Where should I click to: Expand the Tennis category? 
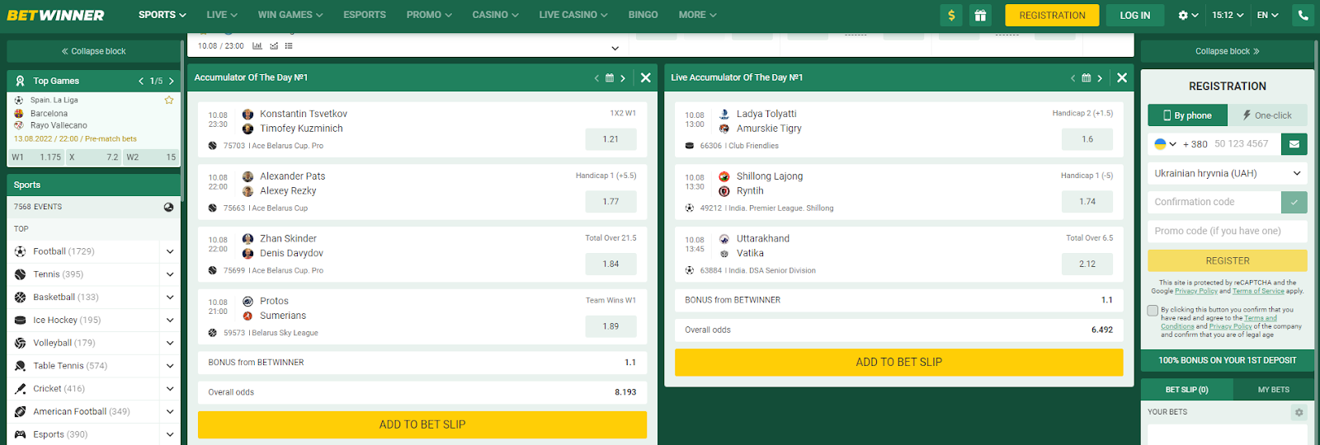170,274
